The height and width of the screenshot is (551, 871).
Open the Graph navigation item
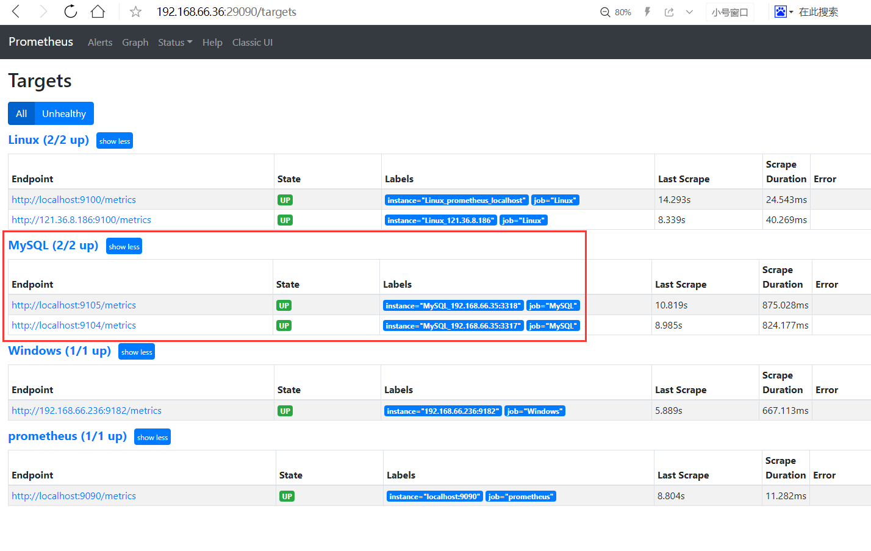tap(135, 42)
